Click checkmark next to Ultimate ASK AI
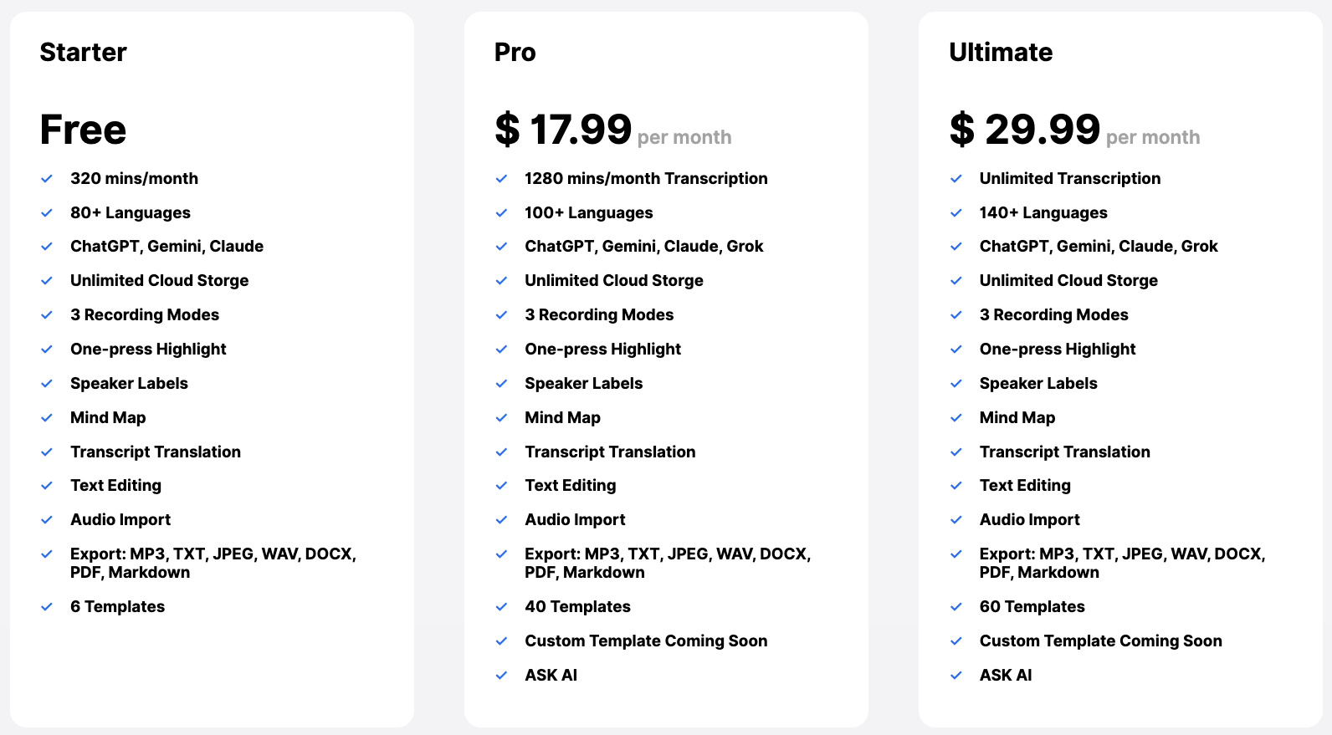The width and height of the screenshot is (1332, 735). [956, 676]
